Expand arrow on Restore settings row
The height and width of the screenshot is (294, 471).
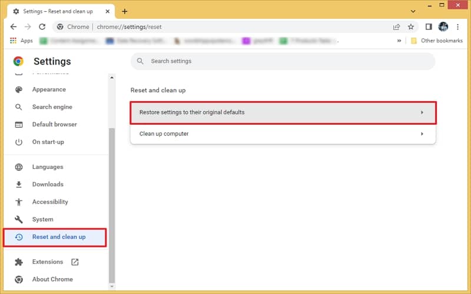[x=422, y=112]
